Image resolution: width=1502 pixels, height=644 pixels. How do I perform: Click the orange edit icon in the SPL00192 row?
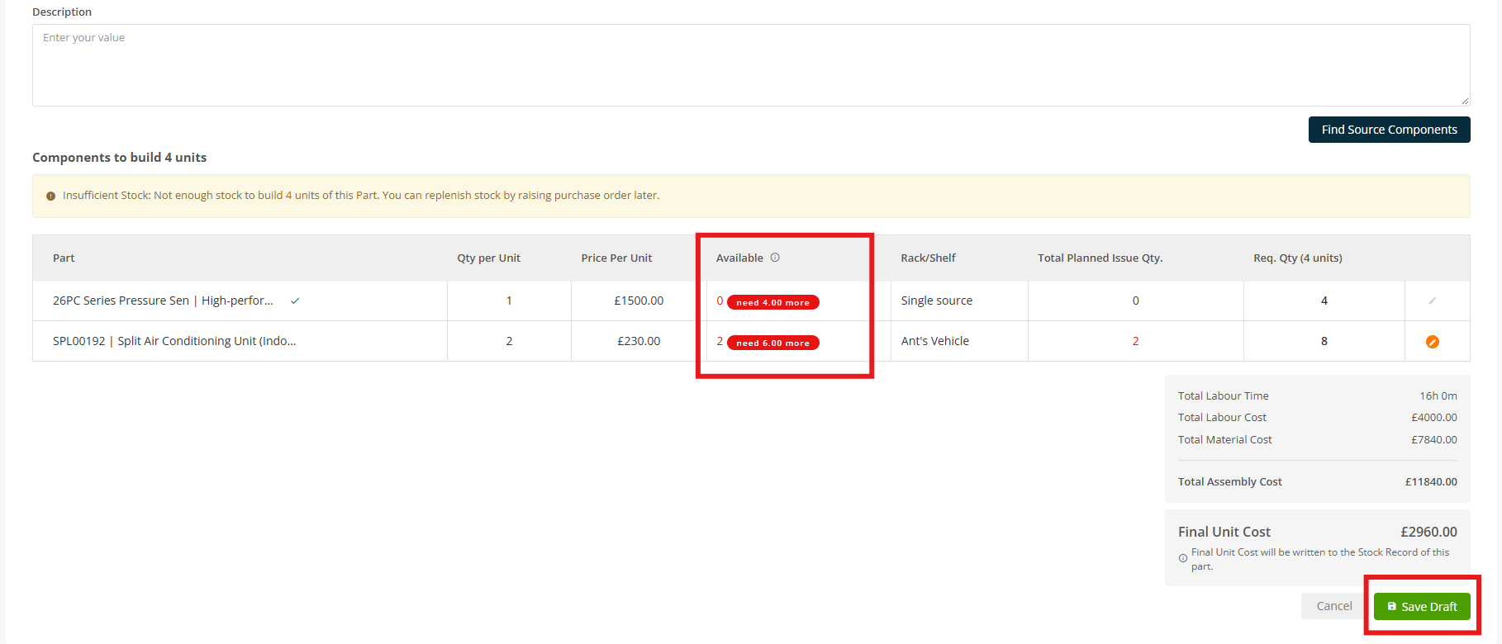coord(1433,342)
